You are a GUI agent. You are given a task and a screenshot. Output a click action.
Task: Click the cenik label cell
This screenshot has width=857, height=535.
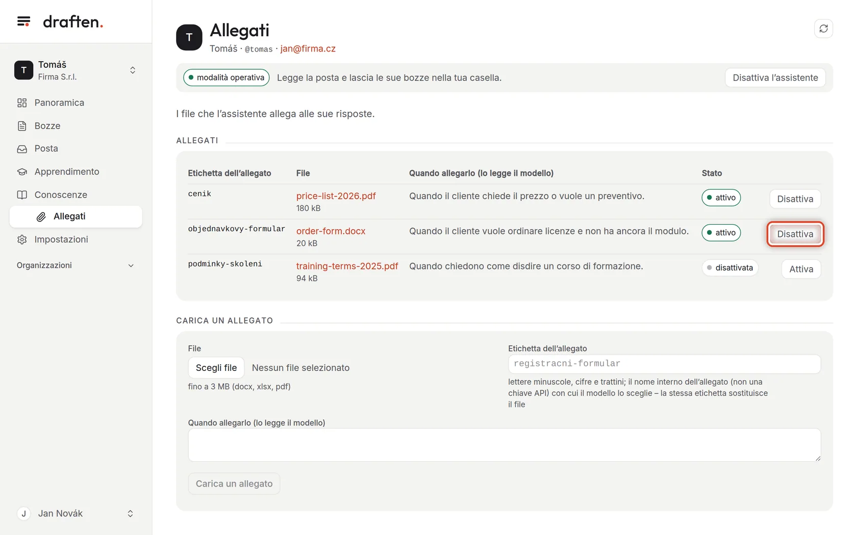coord(199,194)
